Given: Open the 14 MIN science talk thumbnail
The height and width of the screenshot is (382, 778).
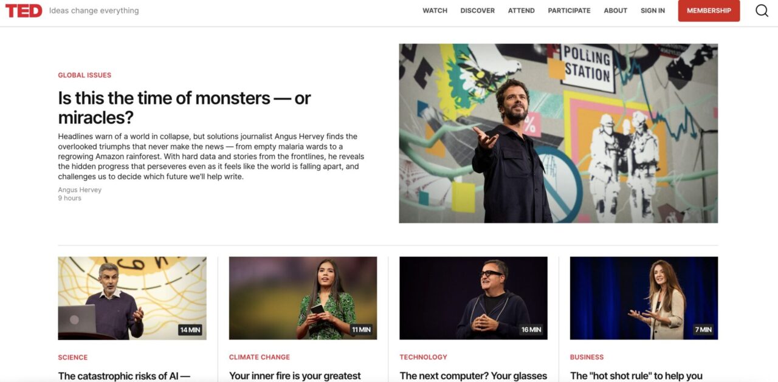Looking at the screenshot, I should (132, 298).
